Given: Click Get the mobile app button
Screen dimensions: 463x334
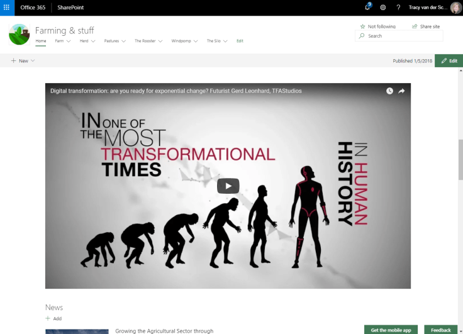Looking at the screenshot, I should (391, 330).
